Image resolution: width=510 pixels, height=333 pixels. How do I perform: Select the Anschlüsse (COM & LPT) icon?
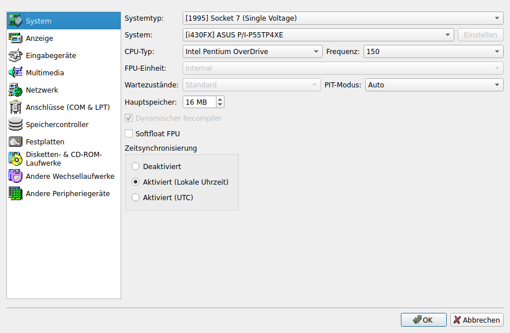pyautogui.click(x=16, y=108)
